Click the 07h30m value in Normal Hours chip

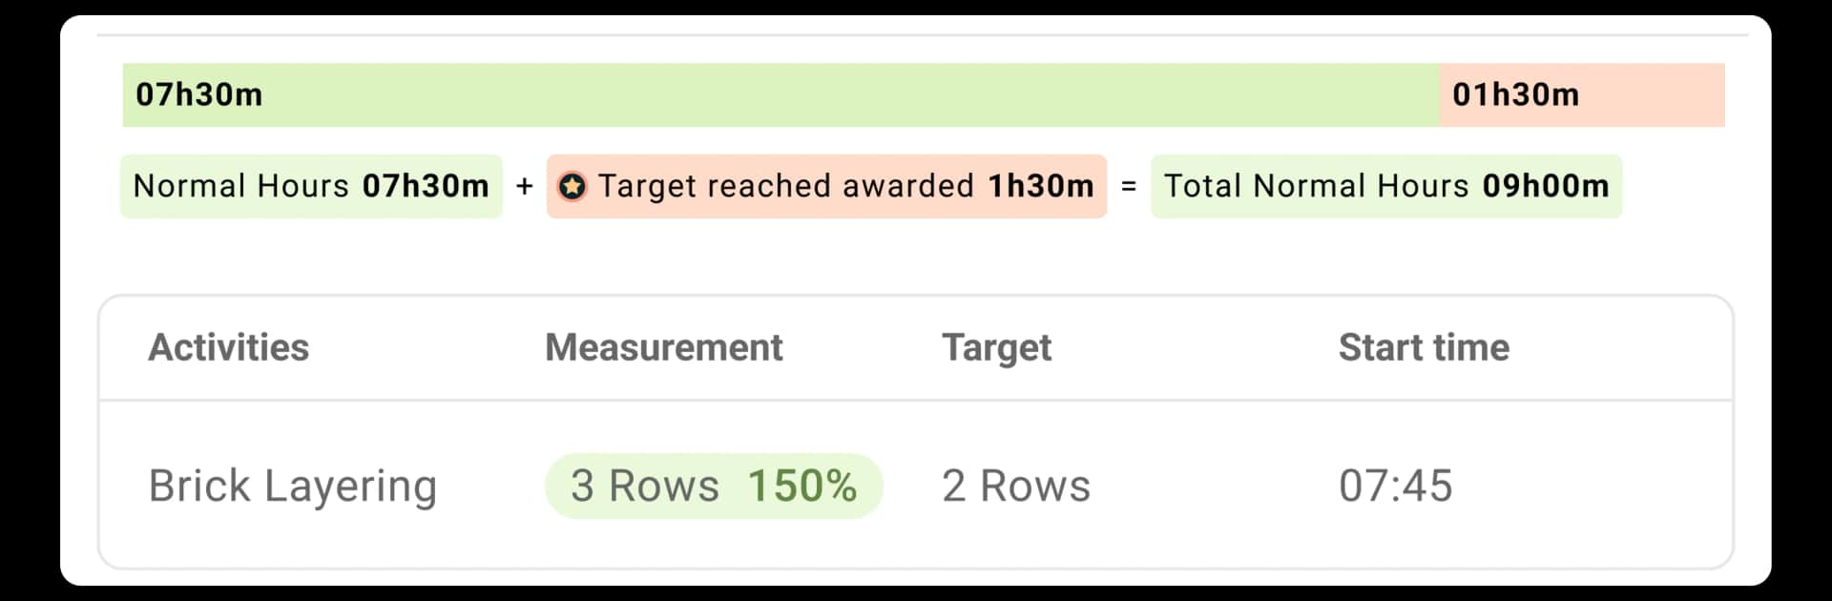(426, 186)
